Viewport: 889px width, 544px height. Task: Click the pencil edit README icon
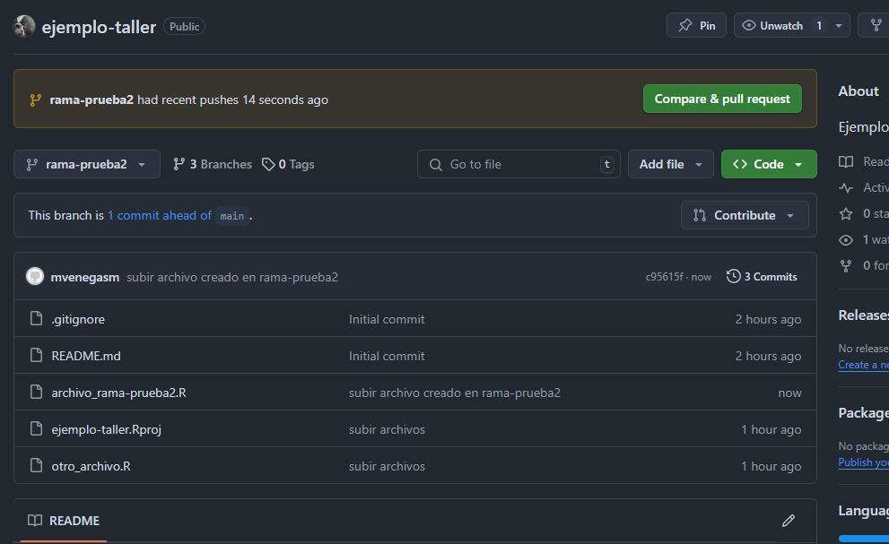(x=789, y=520)
